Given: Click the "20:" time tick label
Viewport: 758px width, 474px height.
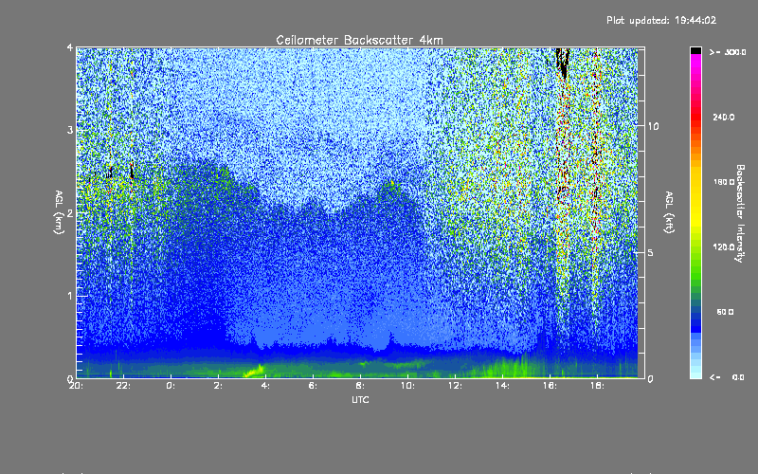Looking at the screenshot, I should coord(76,386).
